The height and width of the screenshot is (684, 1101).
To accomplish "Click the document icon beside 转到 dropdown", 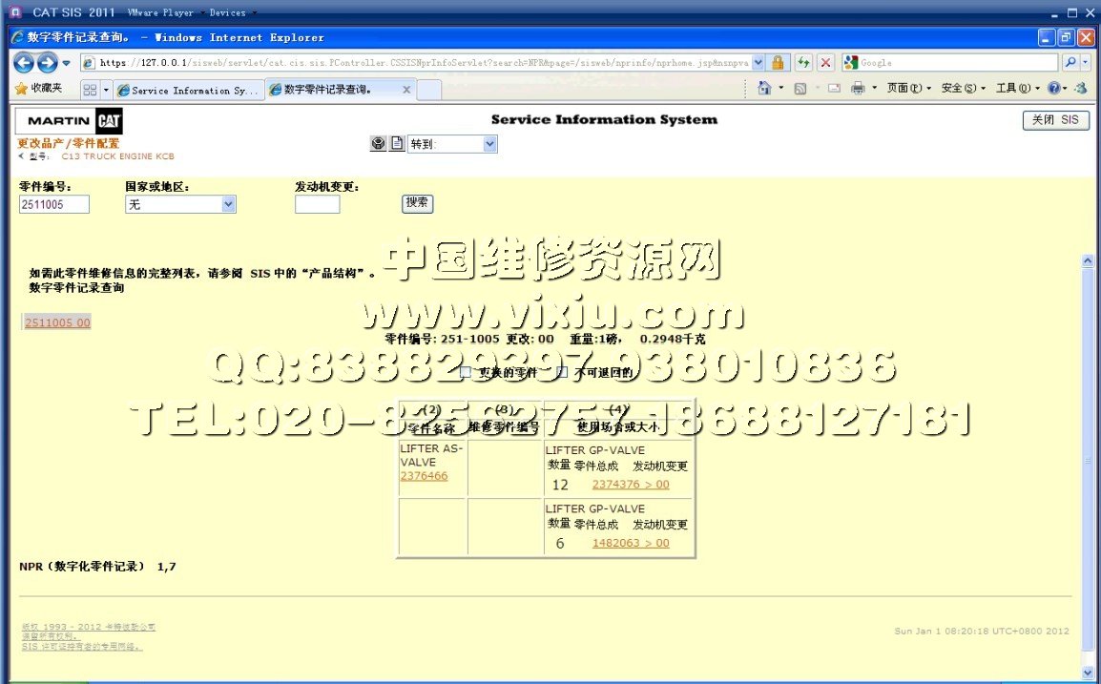I will (x=397, y=144).
